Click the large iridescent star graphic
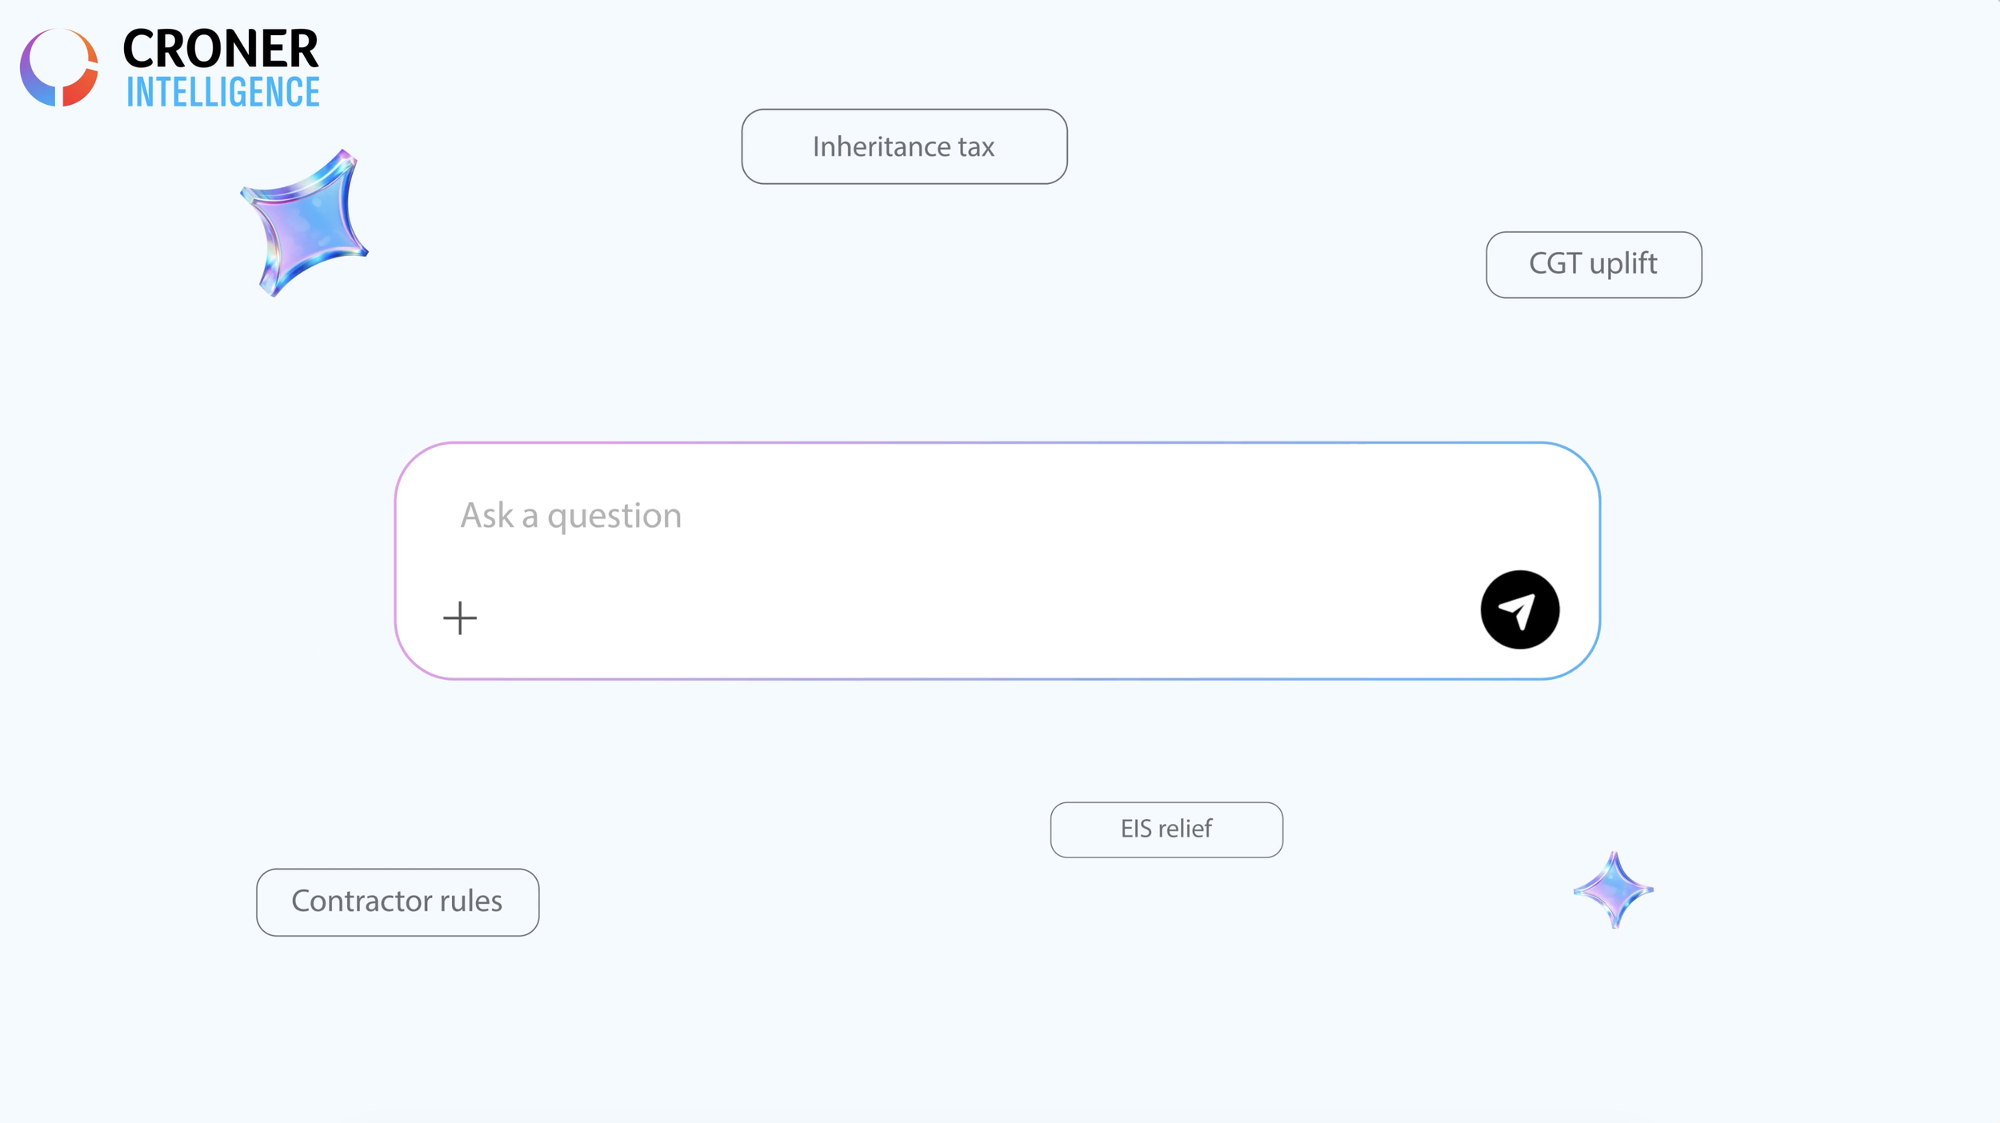 pyautogui.click(x=304, y=222)
